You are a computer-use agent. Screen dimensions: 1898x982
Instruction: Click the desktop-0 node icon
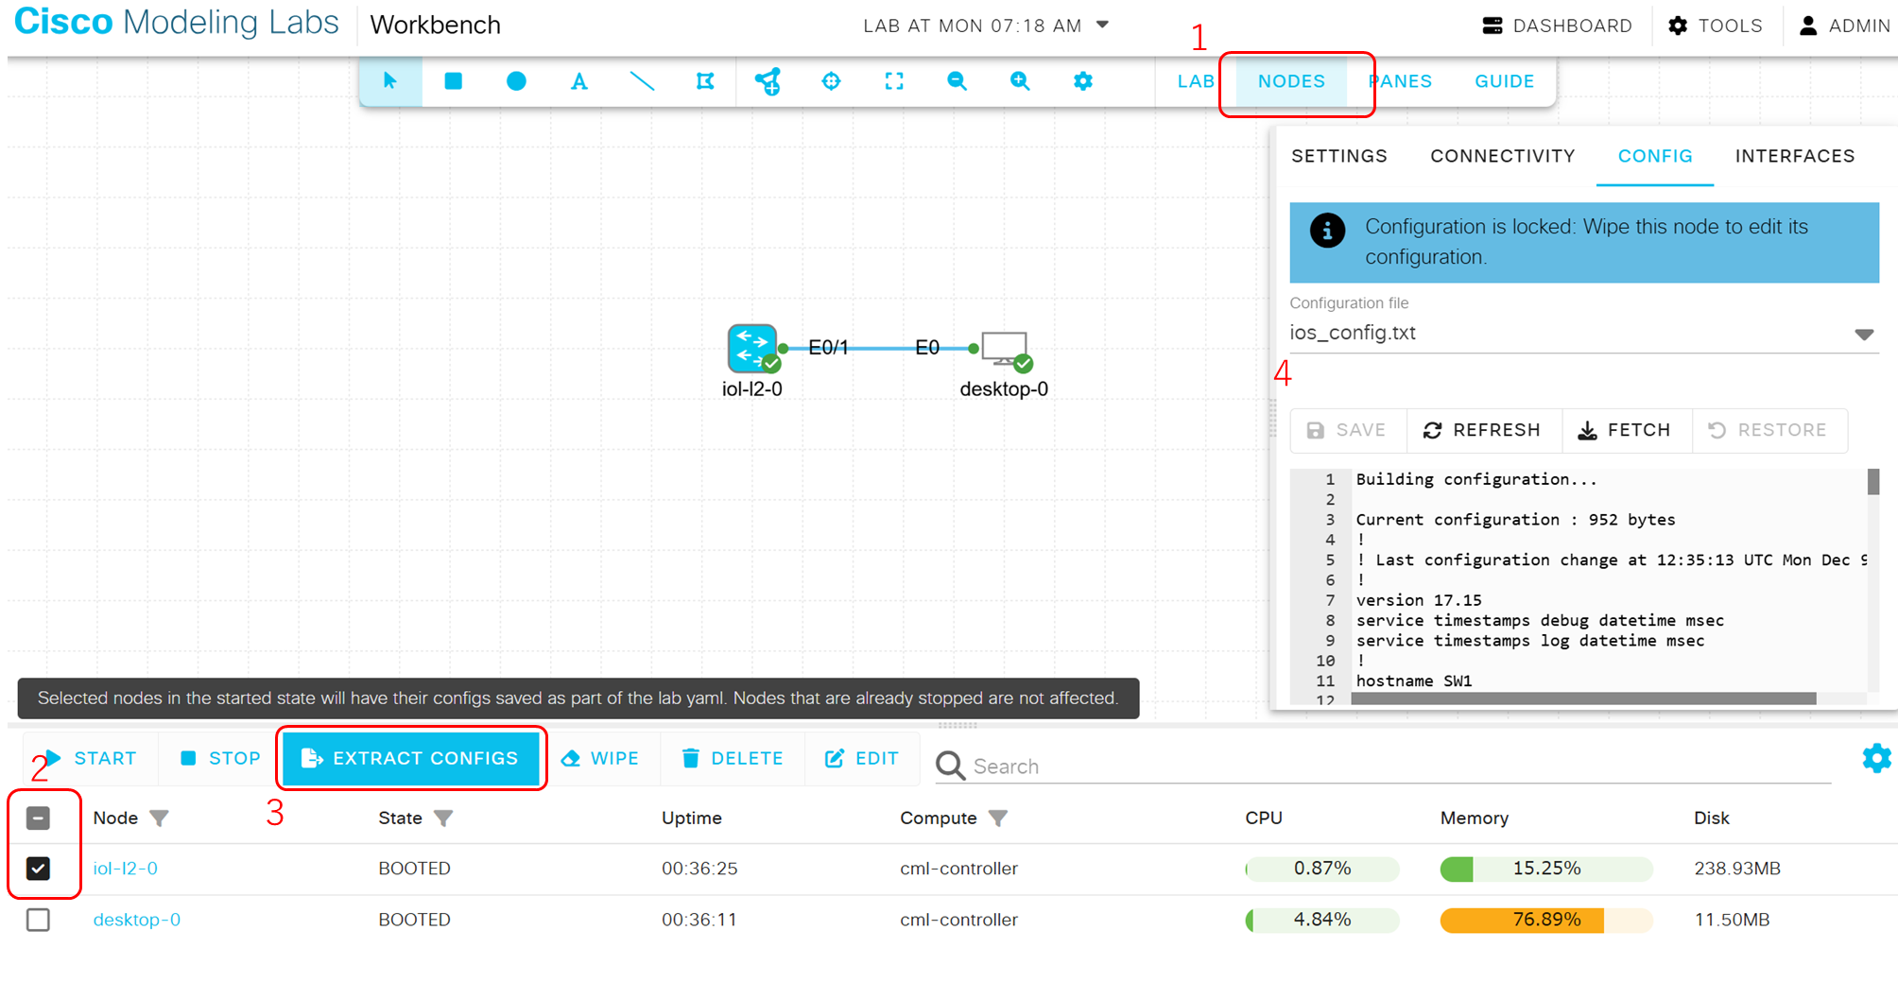click(1005, 349)
